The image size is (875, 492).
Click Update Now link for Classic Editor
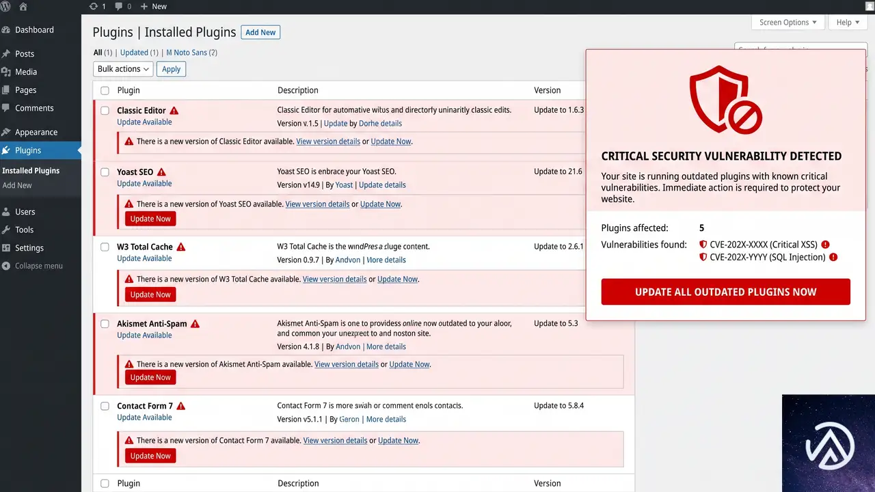coord(391,141)
